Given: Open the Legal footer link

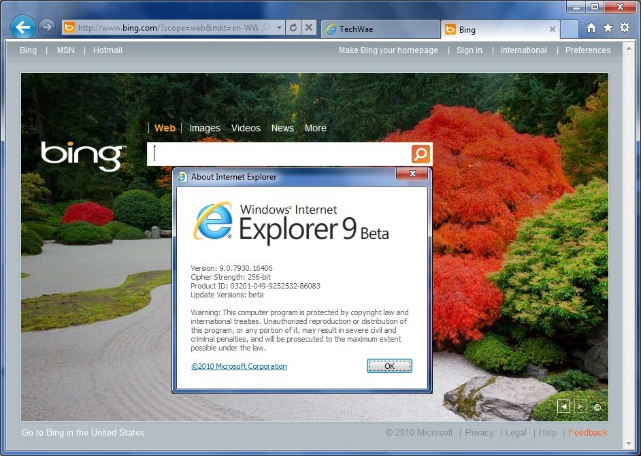Looking at the screenshot, I should pyautogui.click(x=516, y=432).
